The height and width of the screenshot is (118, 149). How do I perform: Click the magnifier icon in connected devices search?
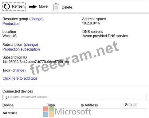tap(7, 97)
